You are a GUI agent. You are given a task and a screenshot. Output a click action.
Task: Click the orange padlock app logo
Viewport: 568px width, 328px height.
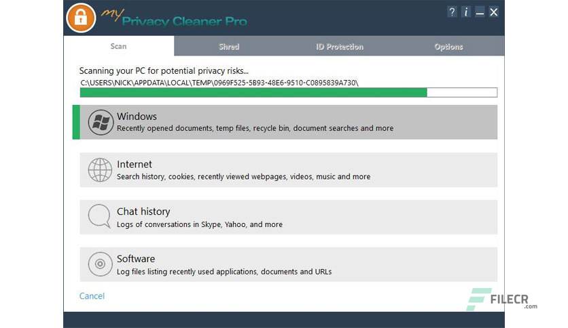(x=81, y=18)
